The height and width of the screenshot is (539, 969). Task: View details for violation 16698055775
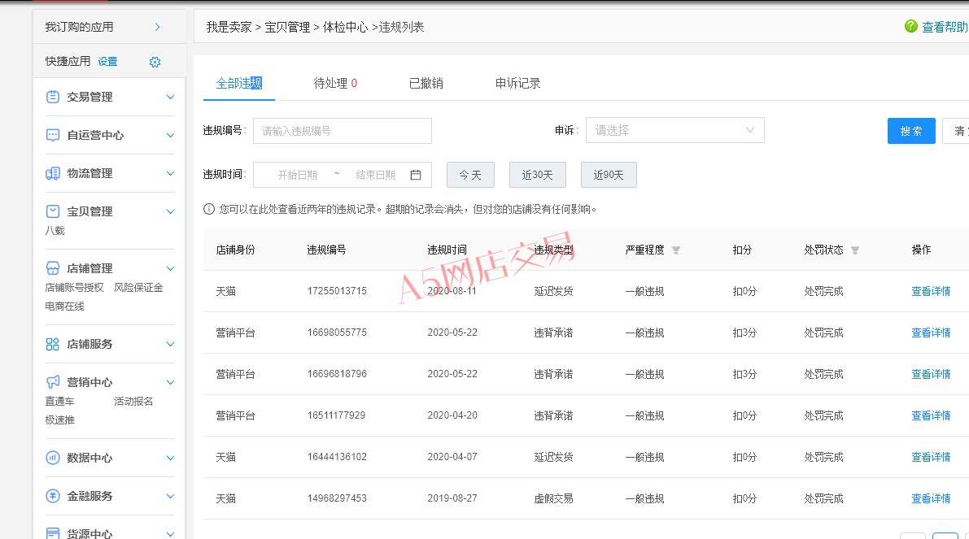click(931, 333)
